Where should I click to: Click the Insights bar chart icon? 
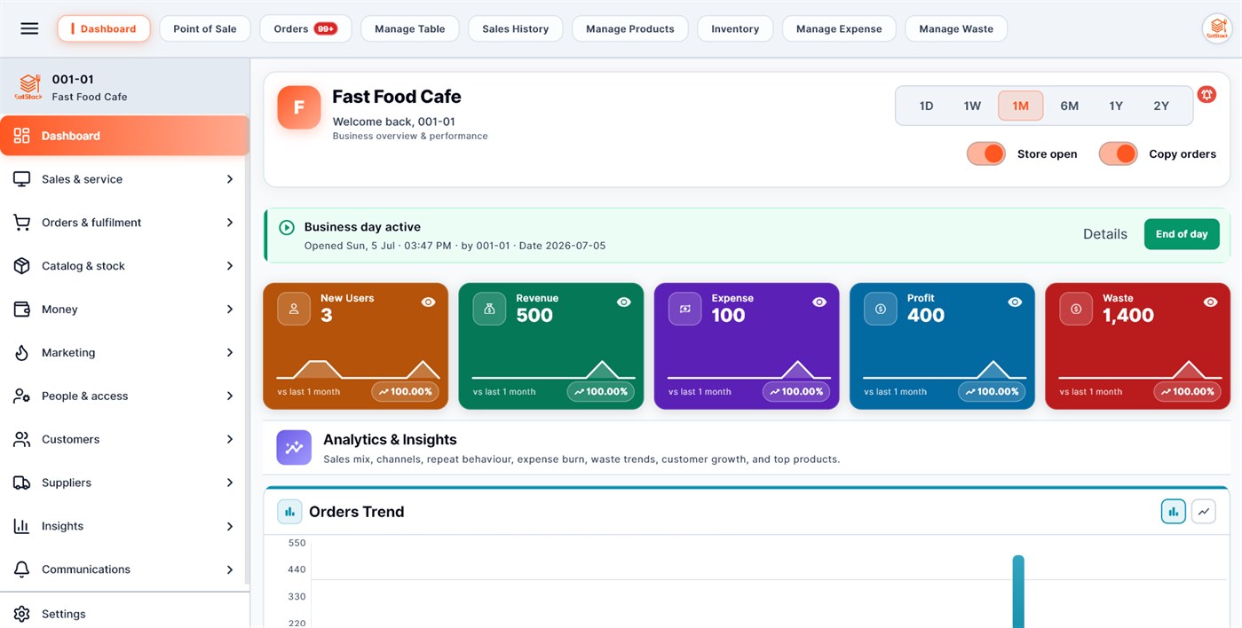pos(22,526)
